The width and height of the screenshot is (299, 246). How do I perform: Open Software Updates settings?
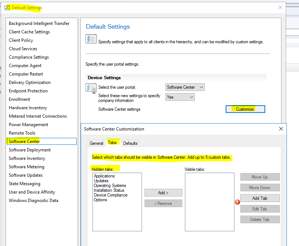pyautogui.click(x=26, y=175)
